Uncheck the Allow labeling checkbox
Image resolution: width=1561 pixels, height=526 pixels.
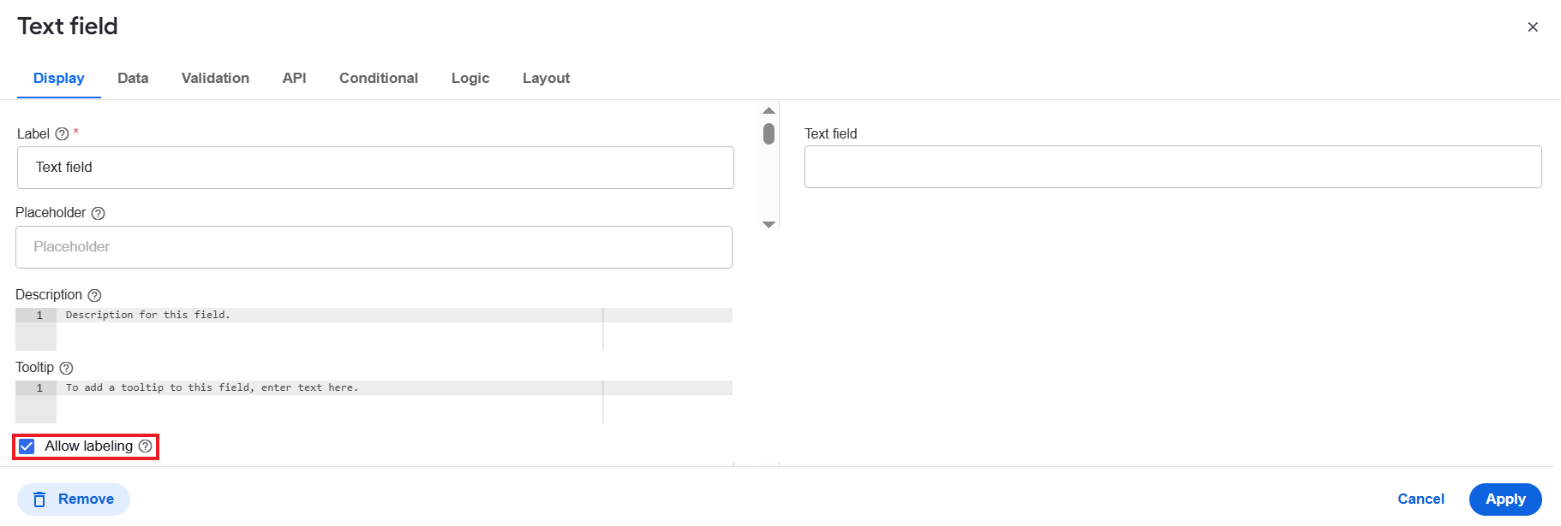pos(27,446)
